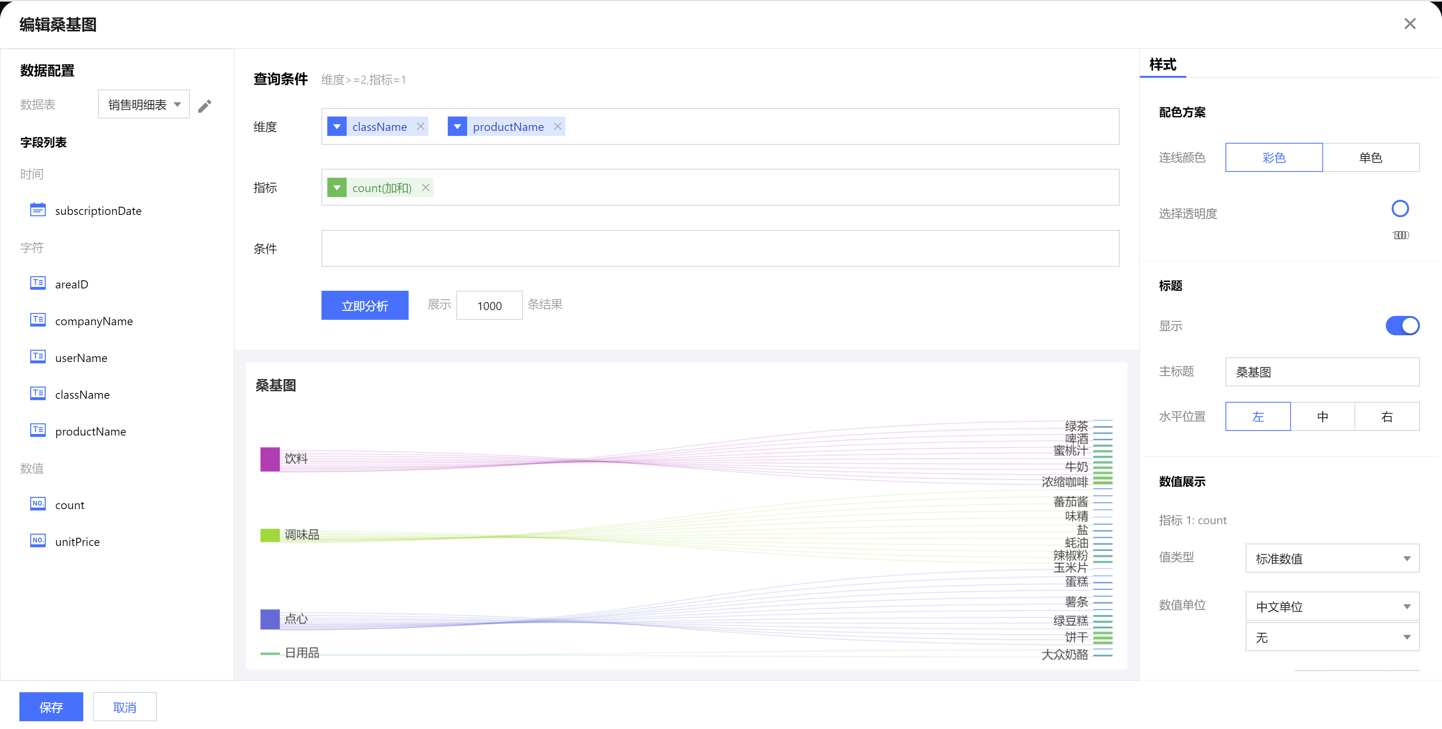This screenshot has height=729, width=1442.
Task: Close the edit Sankey dialog
Action: pos(1409,24)
